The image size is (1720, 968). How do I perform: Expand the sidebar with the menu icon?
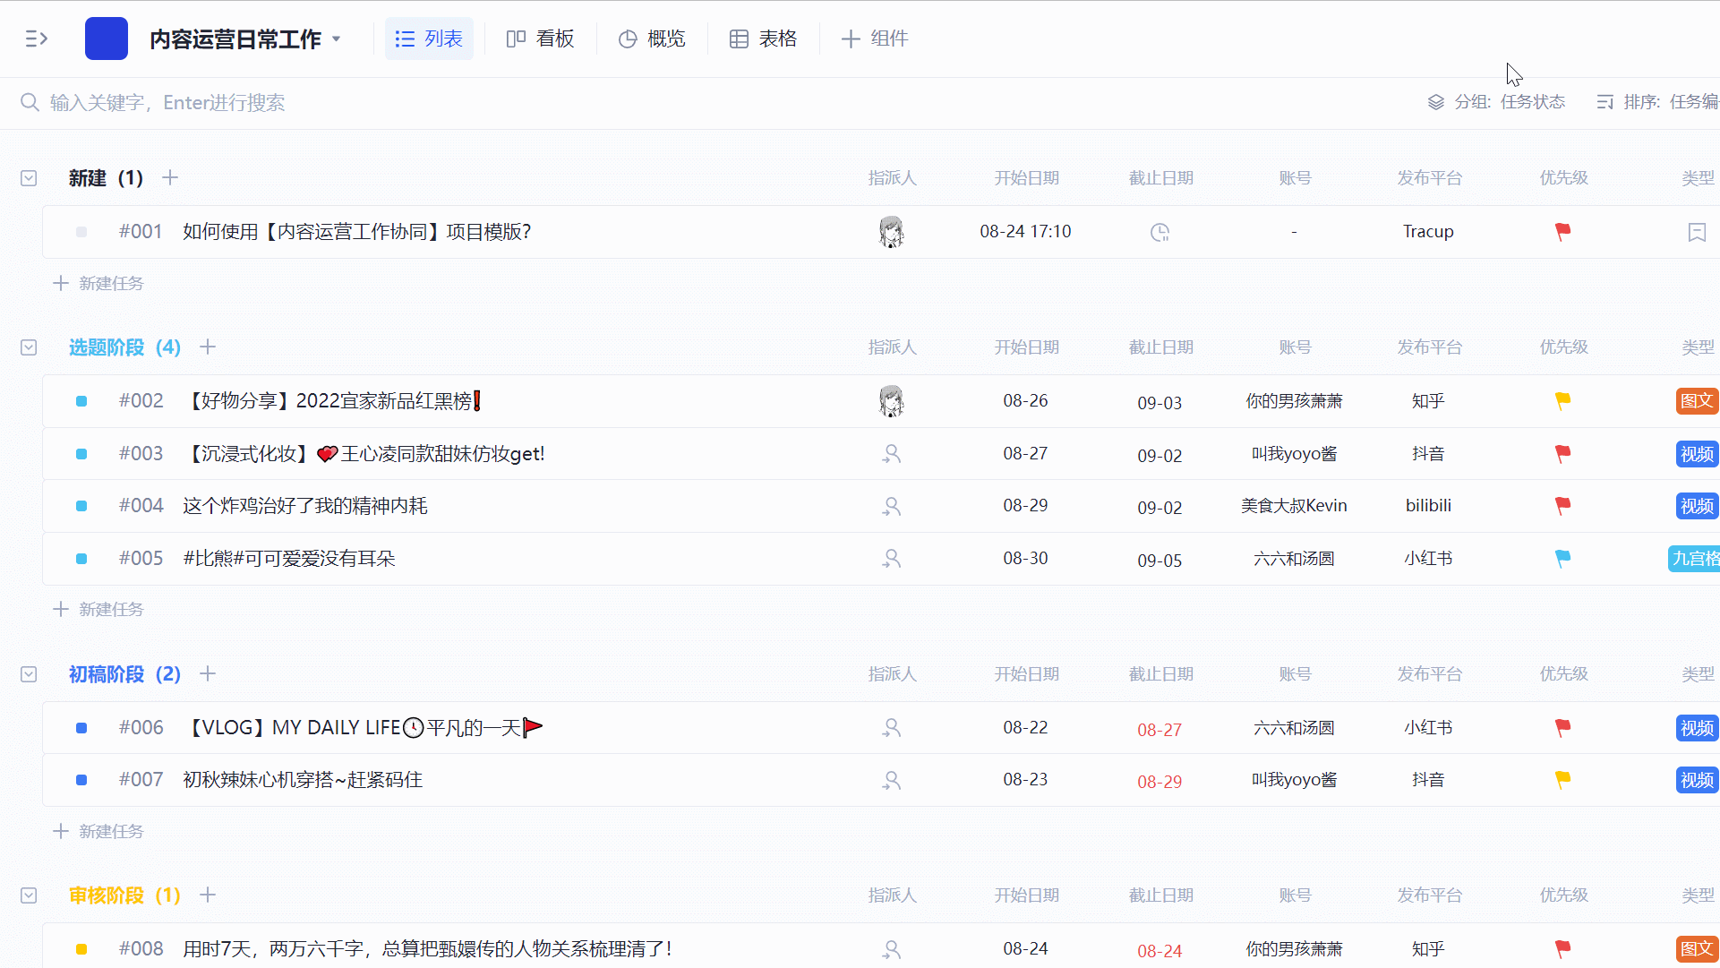pyautogui.click(x=36, y=39)
